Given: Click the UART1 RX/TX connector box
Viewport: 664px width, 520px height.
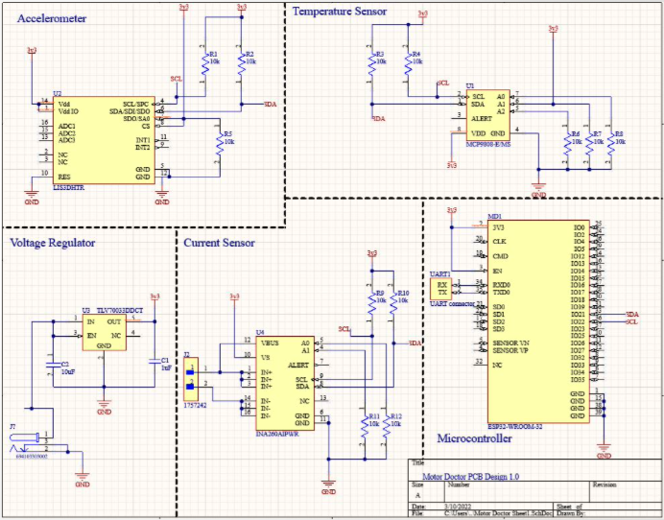Looking at the screenshot, I should 440,289.
